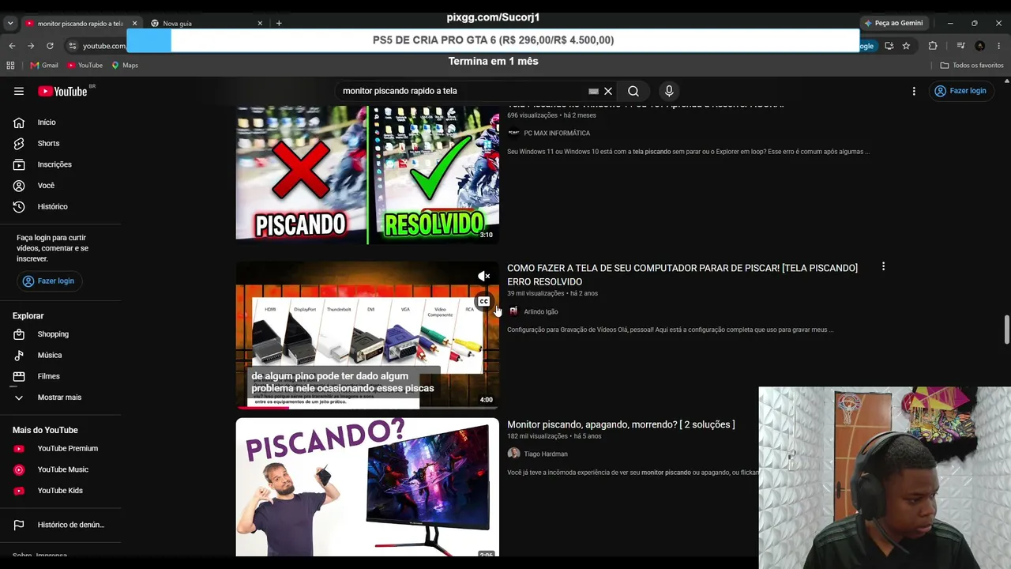1011x569 pixels.
Task: Unmute the video preview
Action: [x=484, y=276]
